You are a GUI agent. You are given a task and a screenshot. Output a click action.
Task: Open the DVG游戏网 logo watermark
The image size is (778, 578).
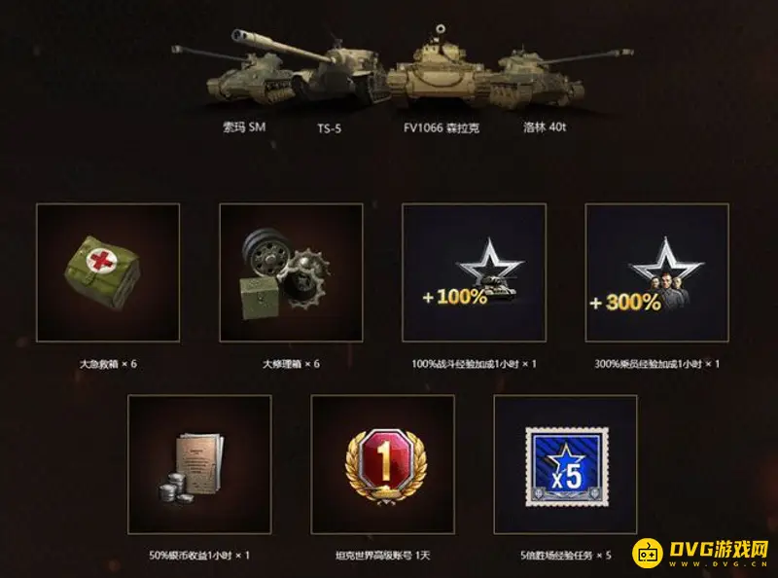[x=701, y=553]
